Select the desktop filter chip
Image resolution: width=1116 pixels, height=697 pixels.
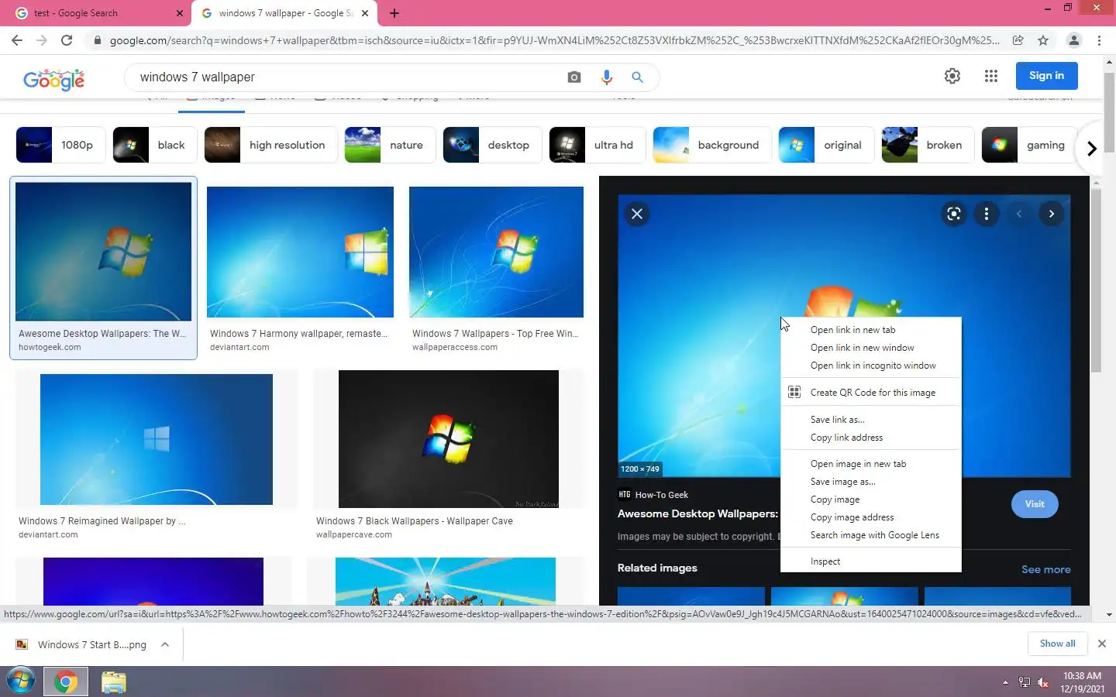pos(492,145)
